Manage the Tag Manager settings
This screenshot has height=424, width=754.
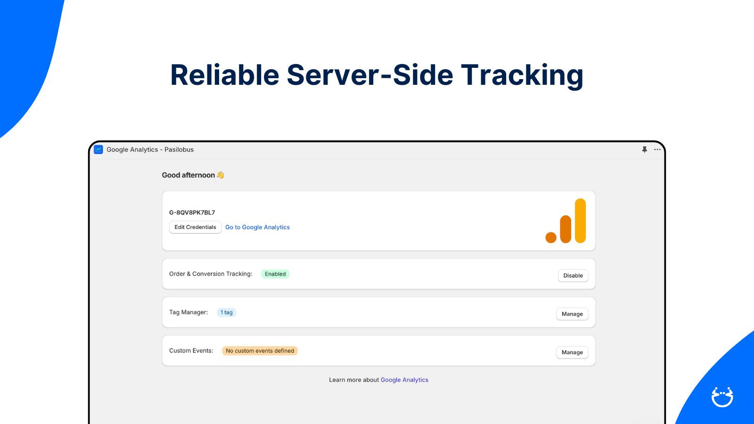[572, 314]
